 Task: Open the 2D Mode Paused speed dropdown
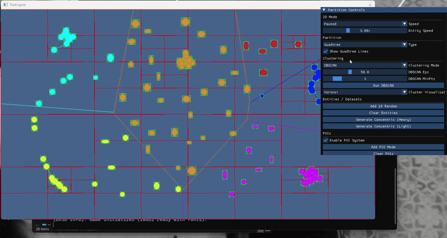tap(365, 24)
